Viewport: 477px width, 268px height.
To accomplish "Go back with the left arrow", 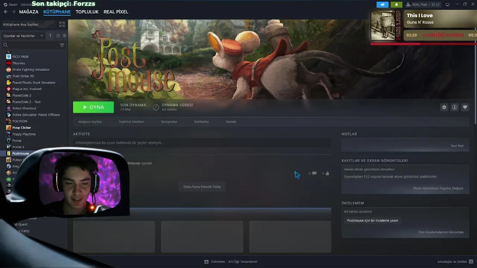I will pyautogui.click(x=6, y=12).
